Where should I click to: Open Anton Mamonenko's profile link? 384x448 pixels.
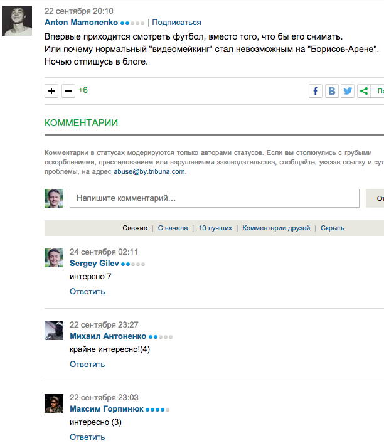click(81, 23)
